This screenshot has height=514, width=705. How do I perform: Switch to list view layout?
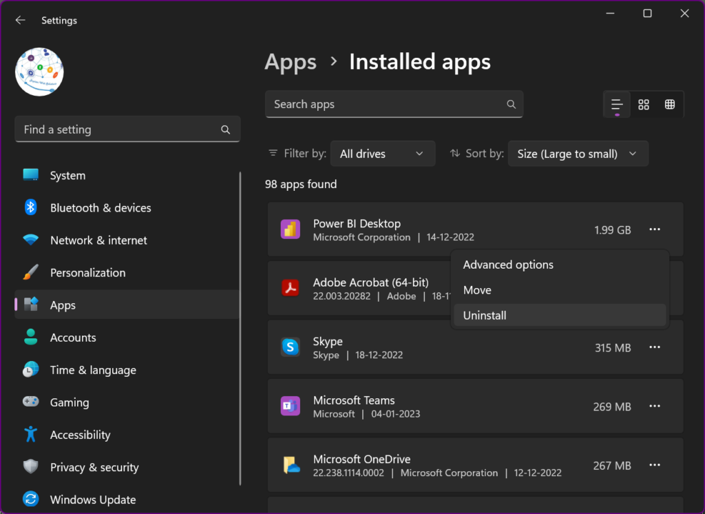(x=617, y=105)
